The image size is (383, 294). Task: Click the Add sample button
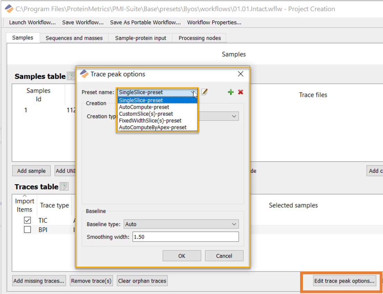(x=31, y=171)
